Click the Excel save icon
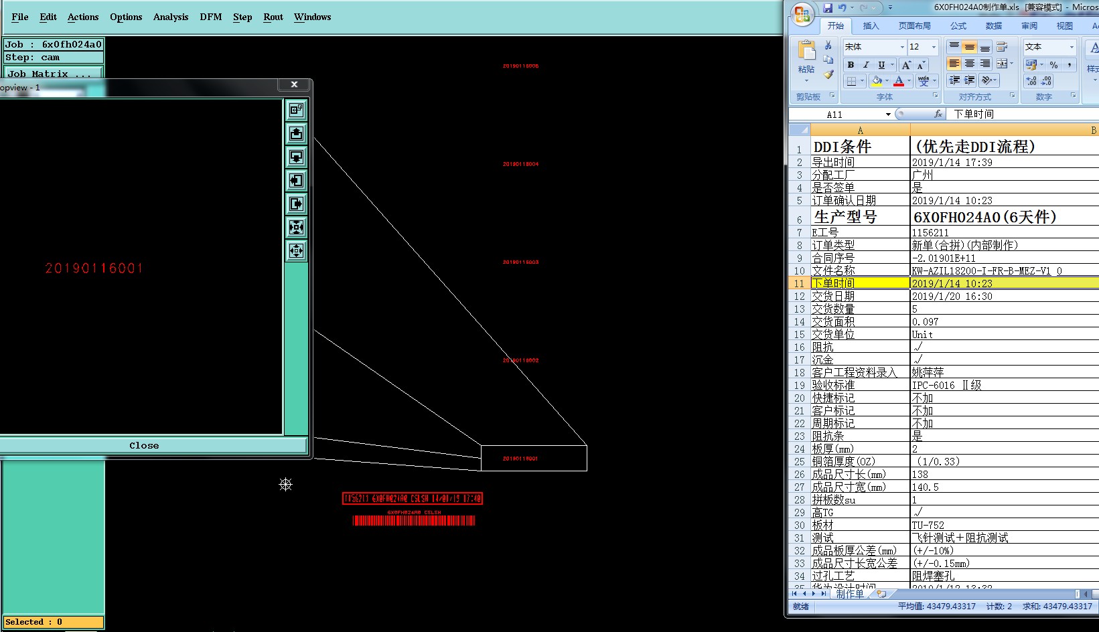This screenshot has width=1099, height=632. coord(828,8)
